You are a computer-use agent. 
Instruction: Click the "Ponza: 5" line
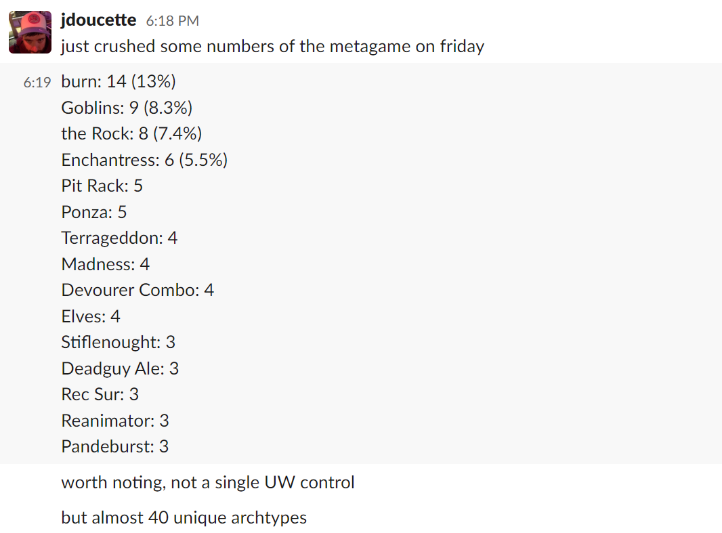pyautogui.click(x=93, y=212)
